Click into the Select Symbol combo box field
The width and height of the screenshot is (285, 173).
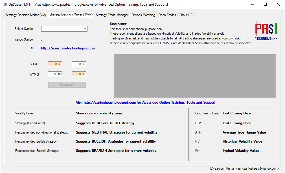tap(64, 29)
